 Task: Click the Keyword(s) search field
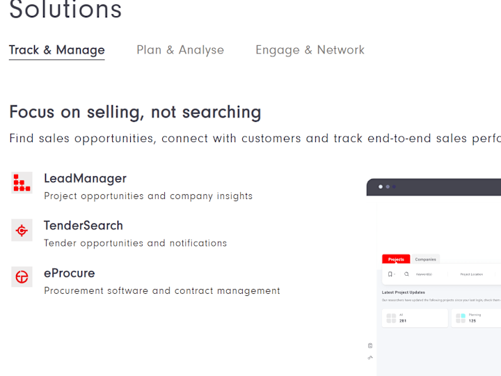424,274
